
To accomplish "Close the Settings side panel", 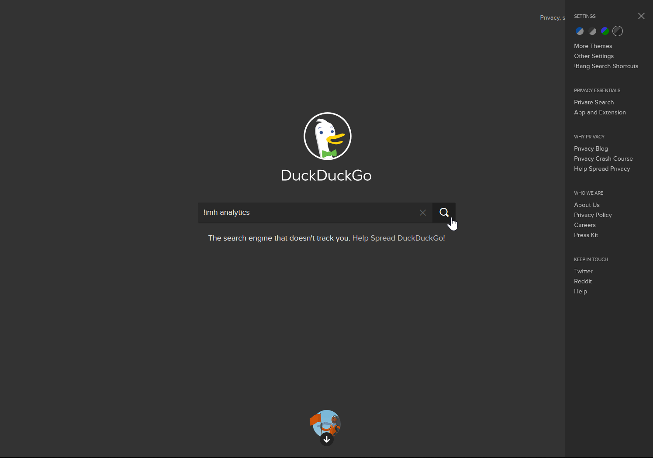I will tap(641, 16).
